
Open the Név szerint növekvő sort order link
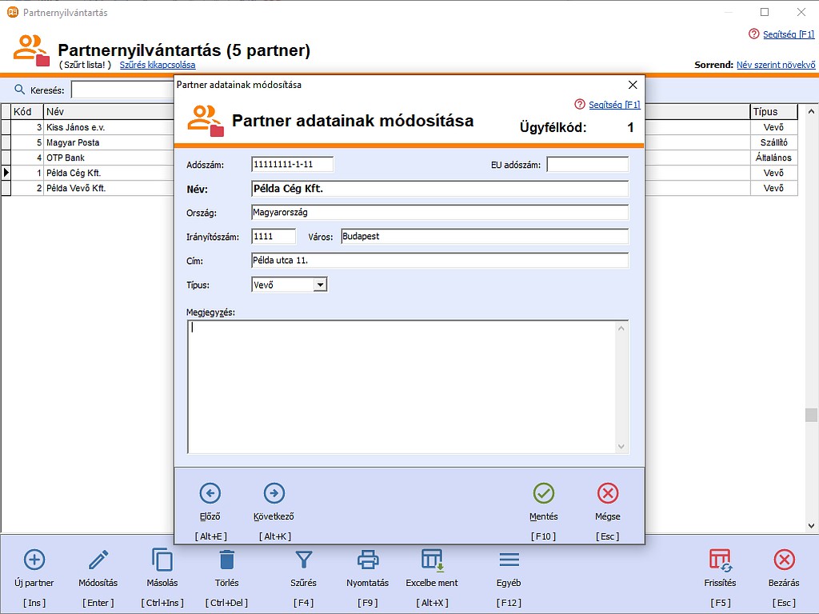tap(775, 65)
